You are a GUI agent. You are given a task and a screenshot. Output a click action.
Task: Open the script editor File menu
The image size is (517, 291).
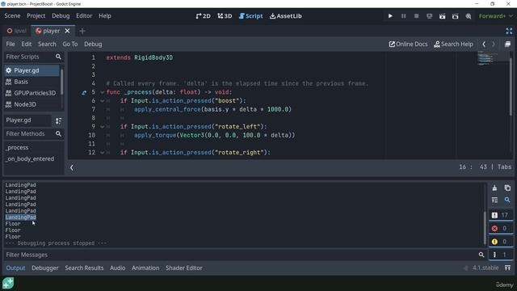11,44
